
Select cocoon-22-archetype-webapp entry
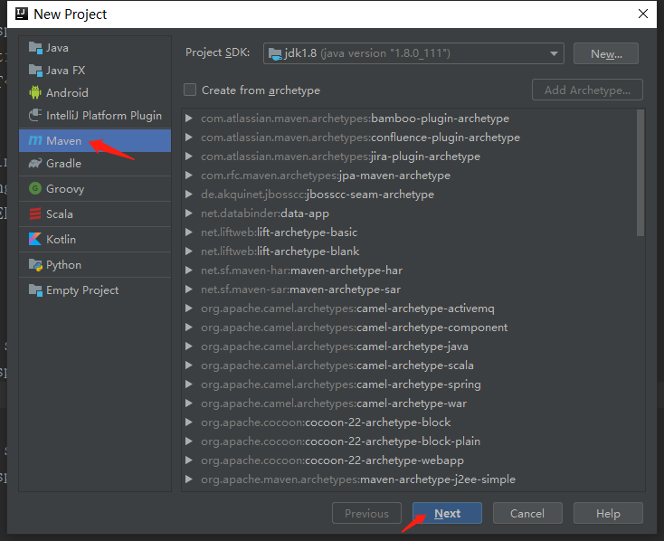[x=332, y=460]
